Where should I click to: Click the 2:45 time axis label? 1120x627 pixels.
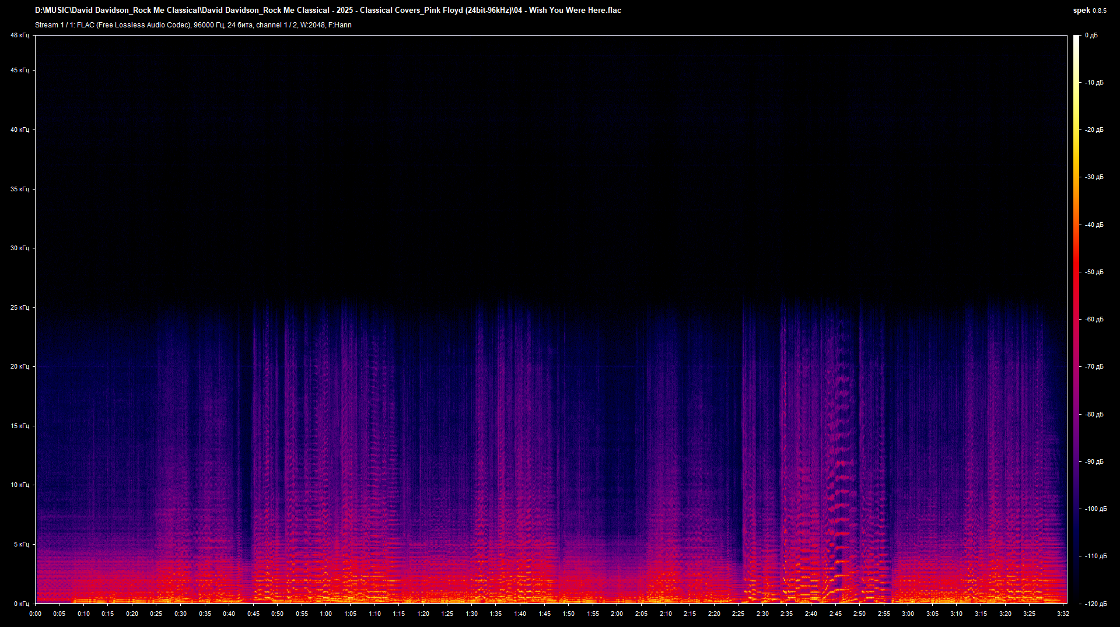[x=835, y=614]
